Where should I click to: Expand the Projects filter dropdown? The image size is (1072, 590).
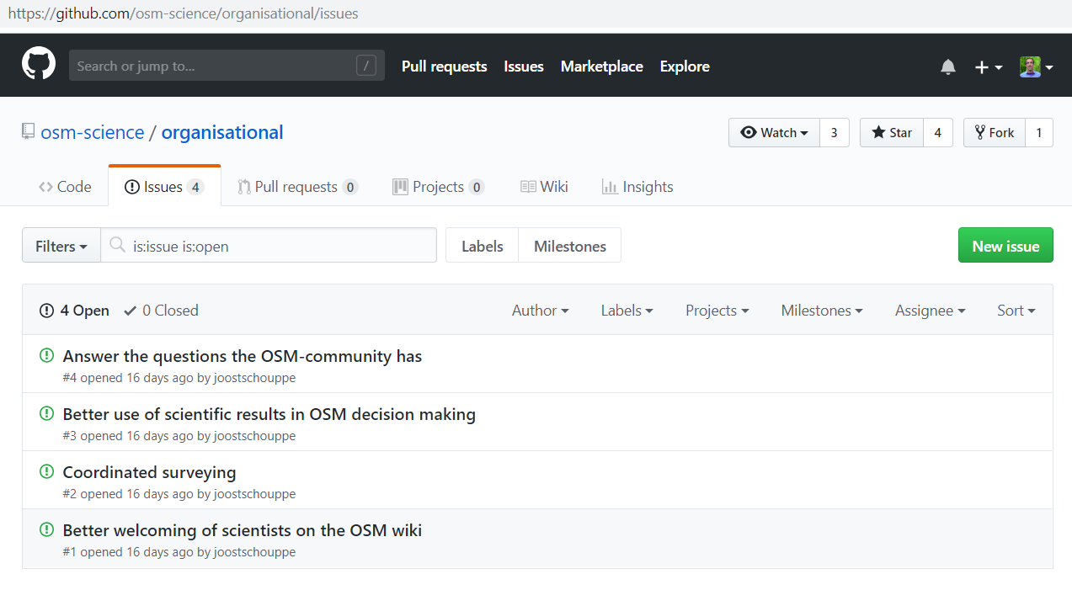coord(717,311)
